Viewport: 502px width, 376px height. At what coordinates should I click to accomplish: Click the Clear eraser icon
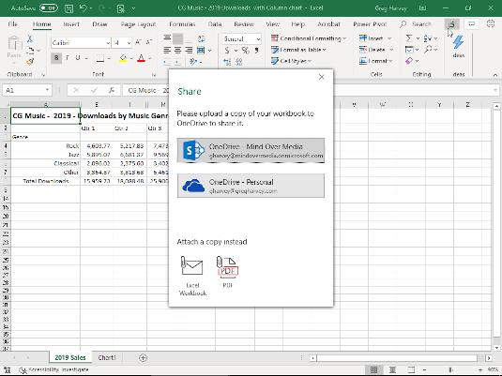409,61
